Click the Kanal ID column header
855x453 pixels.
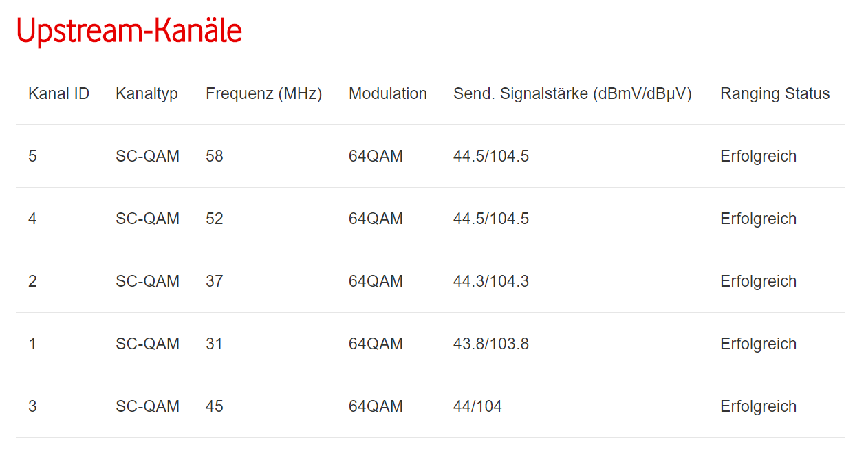(58, 93)
